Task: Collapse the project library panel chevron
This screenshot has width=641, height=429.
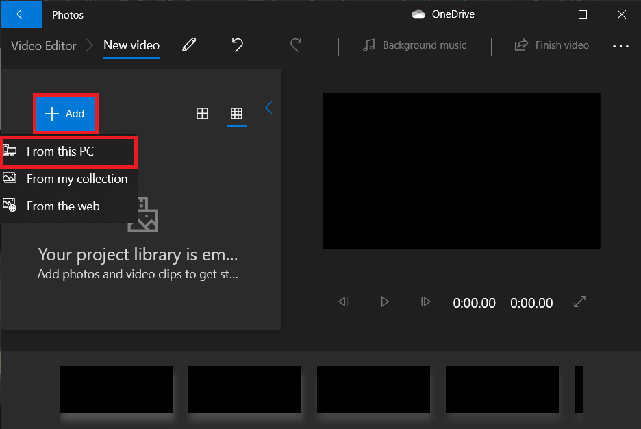Action: point(268,108)
